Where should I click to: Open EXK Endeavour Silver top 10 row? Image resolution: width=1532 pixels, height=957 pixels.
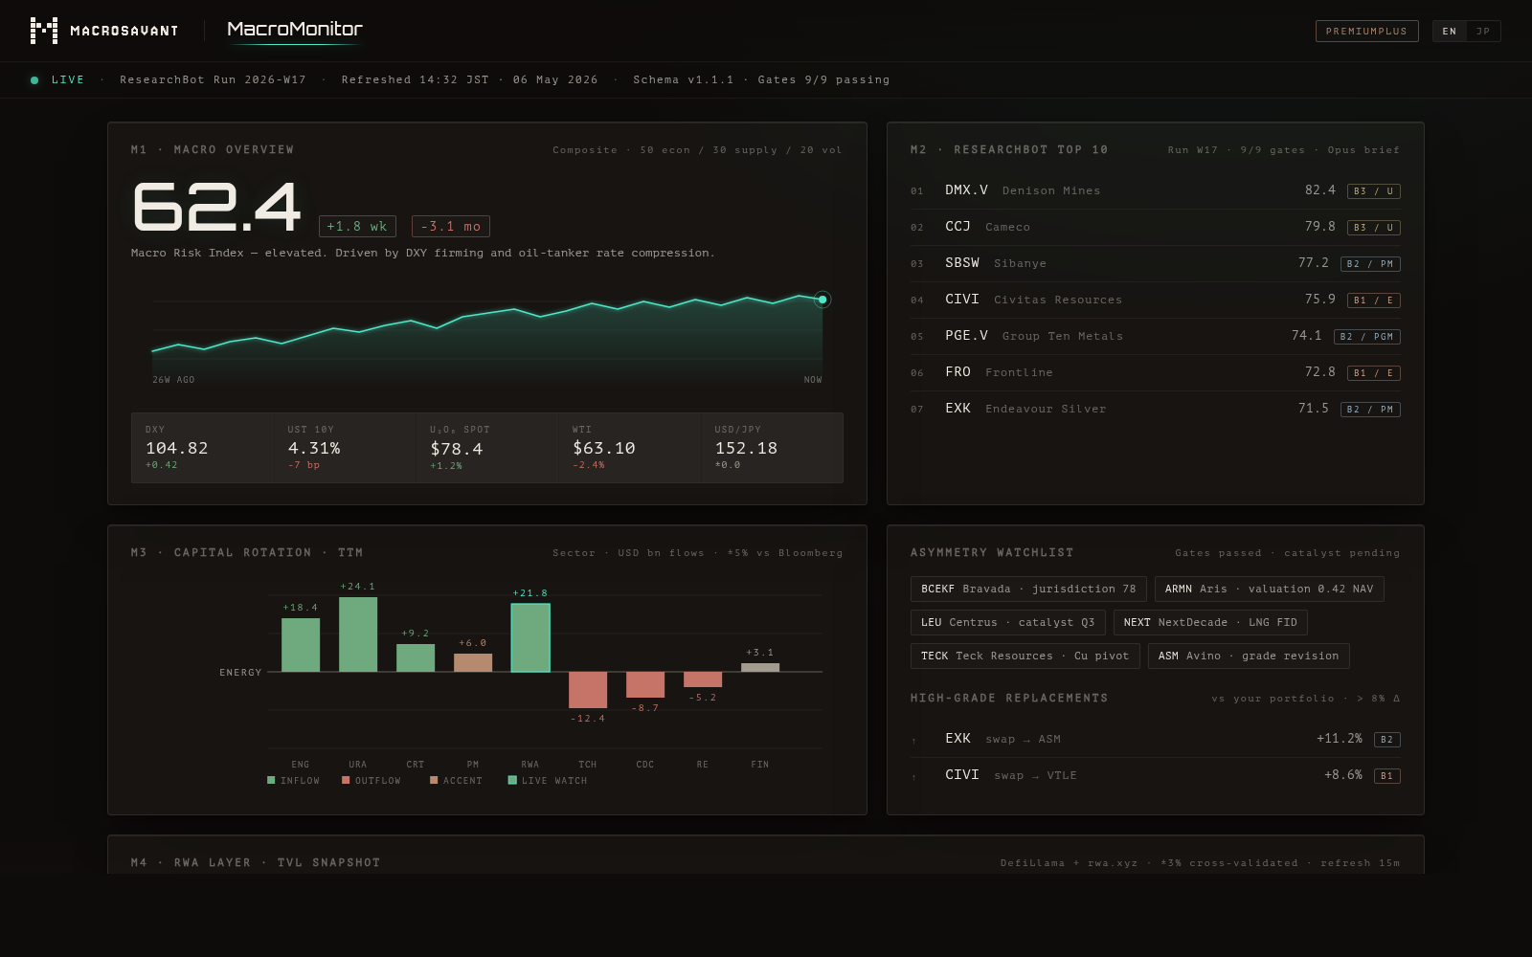[x=1156, y=409]
